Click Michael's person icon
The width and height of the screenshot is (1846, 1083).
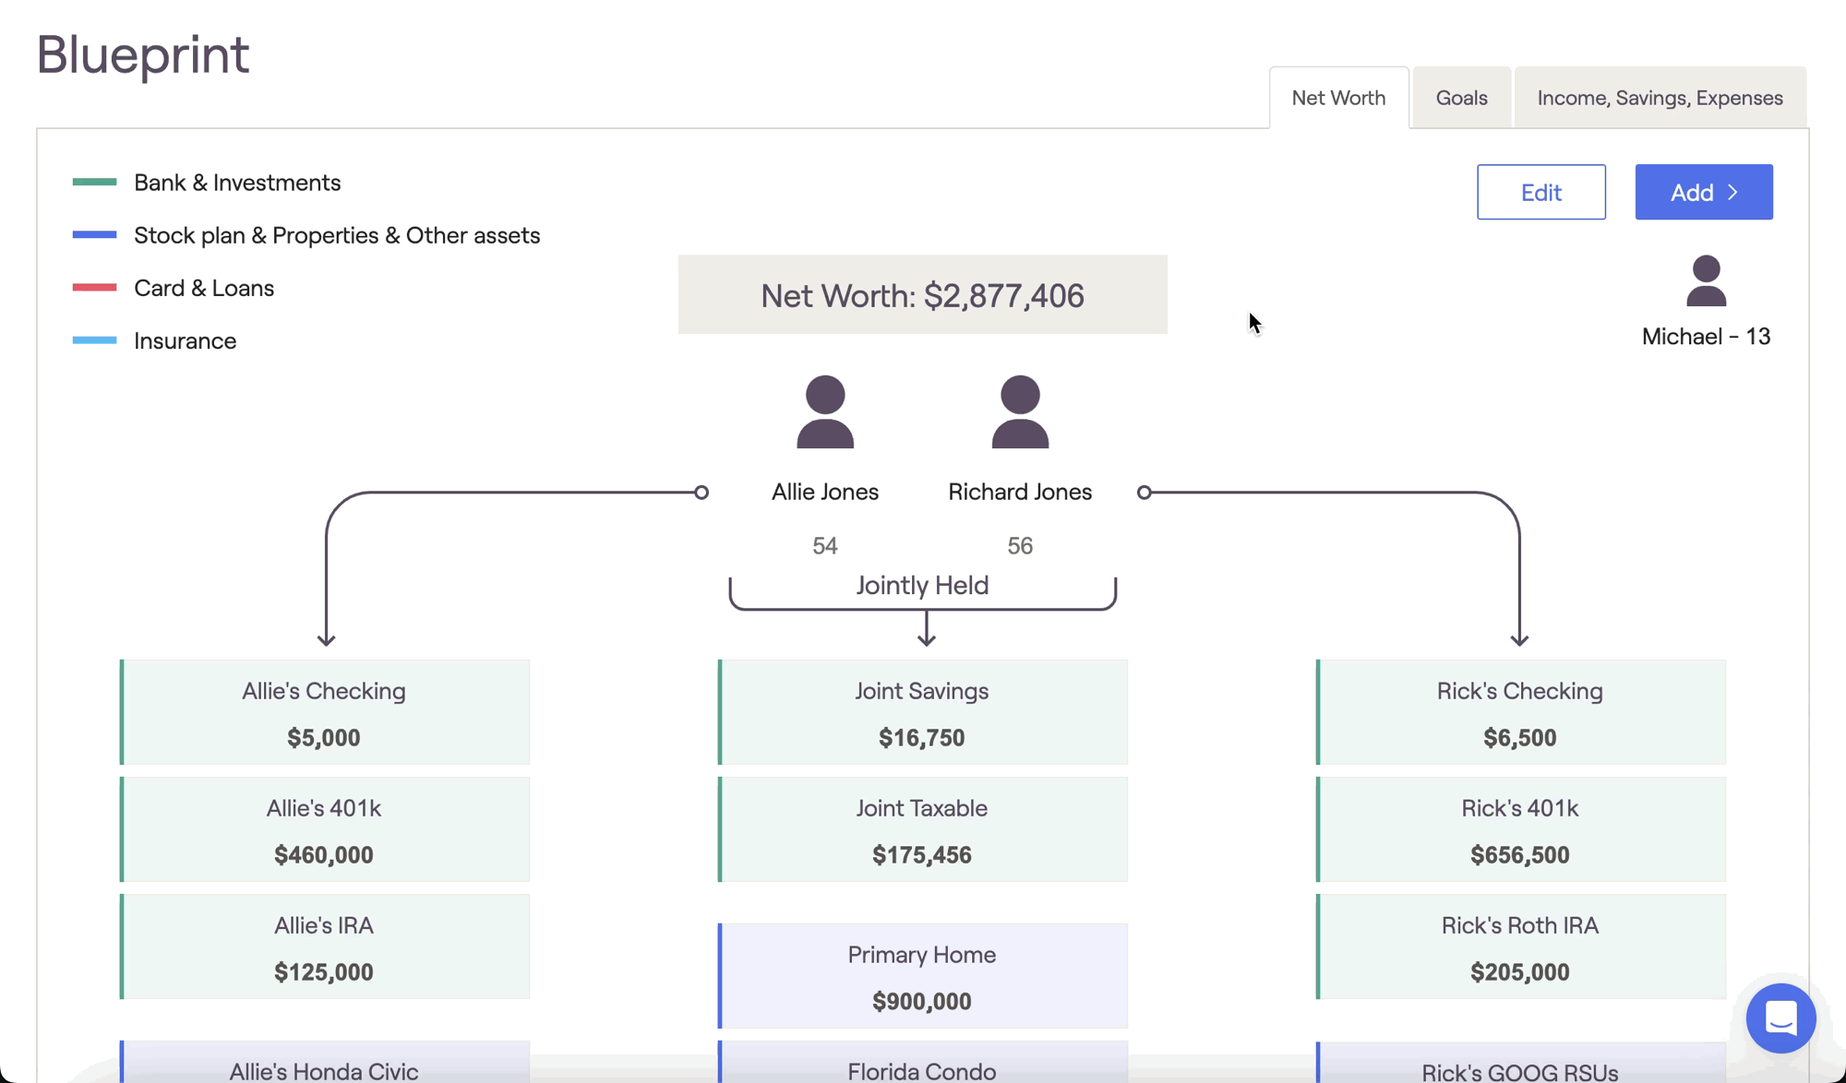click(x=1706, y=280)
